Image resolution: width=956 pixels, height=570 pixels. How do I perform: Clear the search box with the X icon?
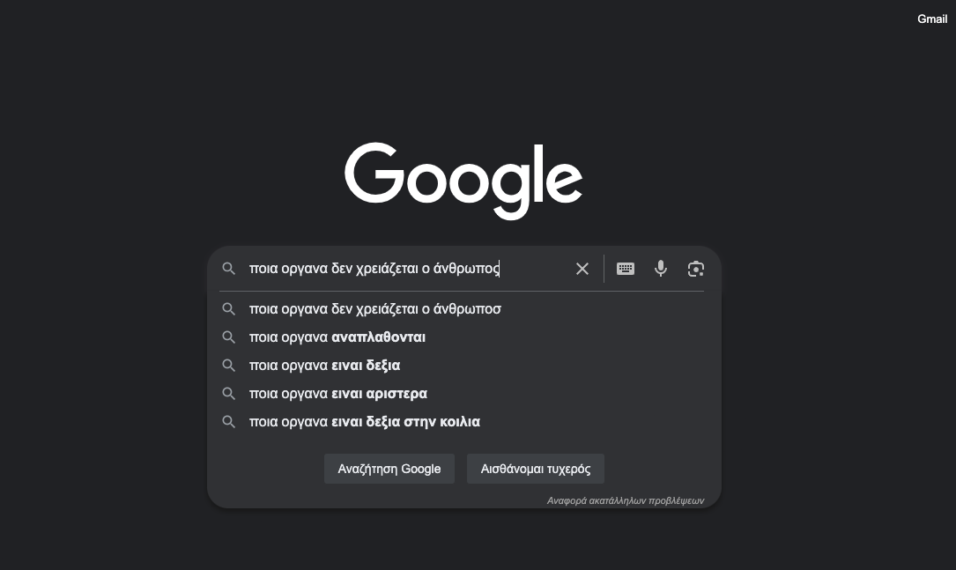coord(582,269)
